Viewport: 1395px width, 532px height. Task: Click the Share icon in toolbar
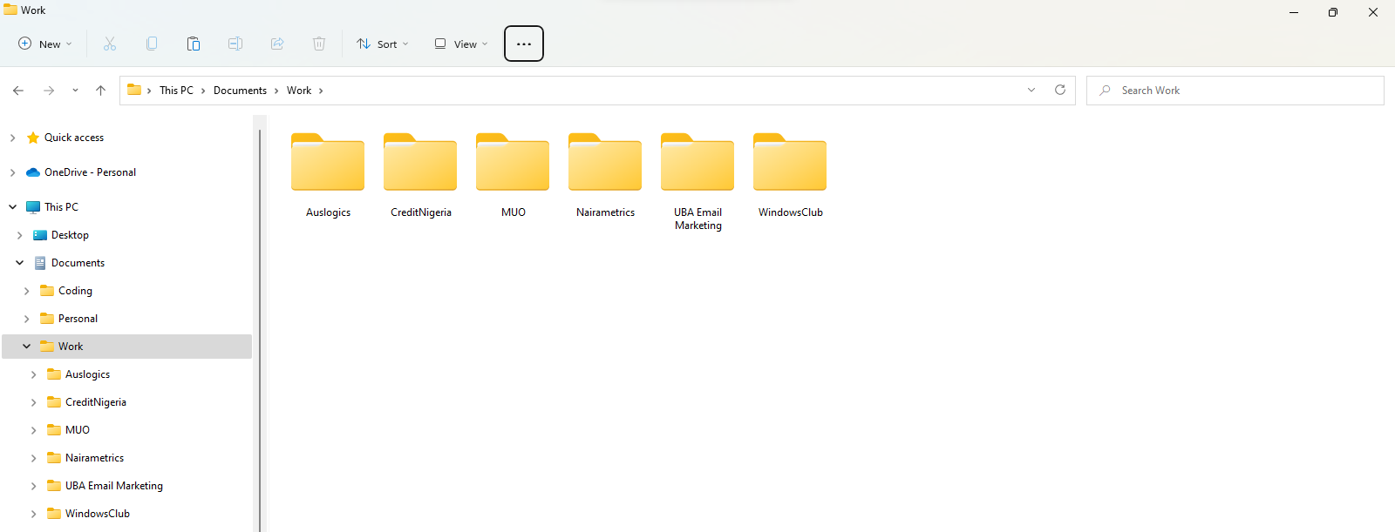pos(277,44)
